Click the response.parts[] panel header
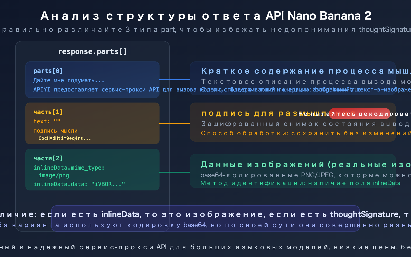Viewport: 411px width, 257px height. [92, 51]
